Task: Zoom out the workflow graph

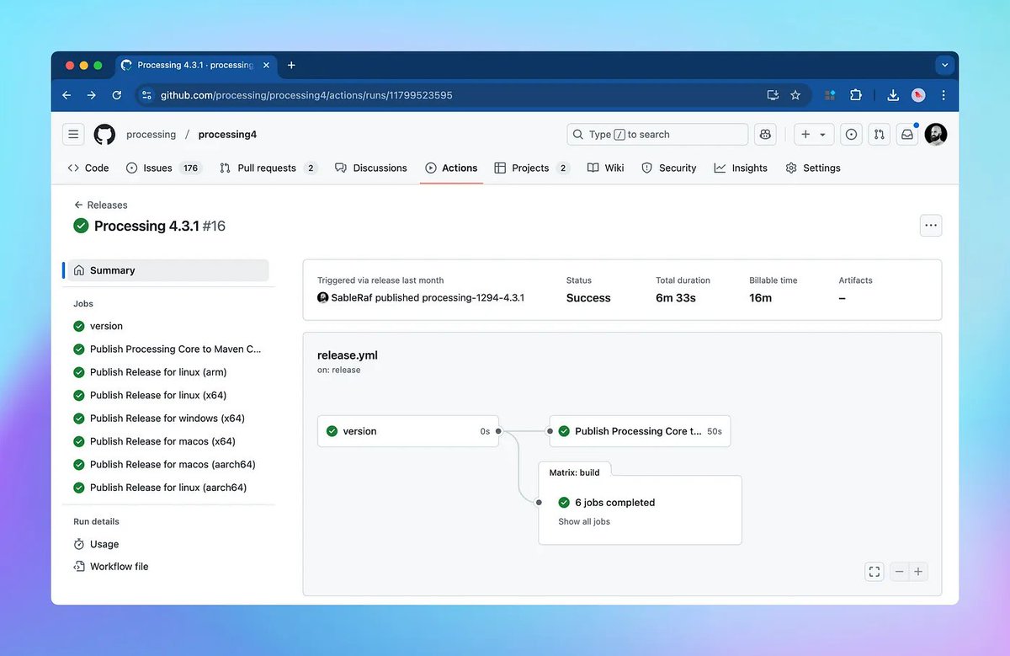Action: point(899,572)
